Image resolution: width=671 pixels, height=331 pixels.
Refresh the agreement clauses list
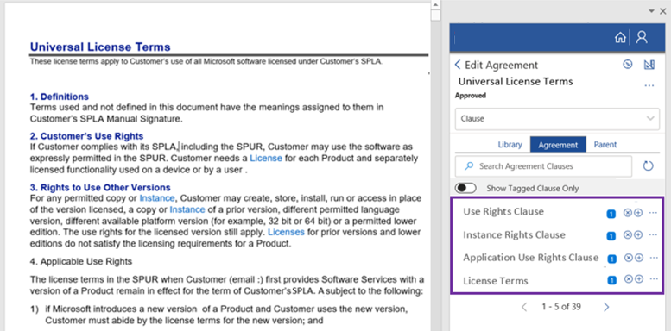[x=648, y=165]
